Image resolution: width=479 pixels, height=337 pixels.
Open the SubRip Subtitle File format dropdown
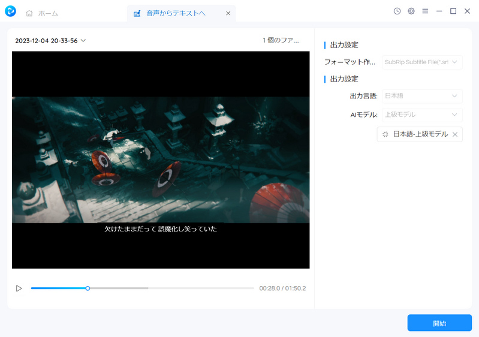422,62
